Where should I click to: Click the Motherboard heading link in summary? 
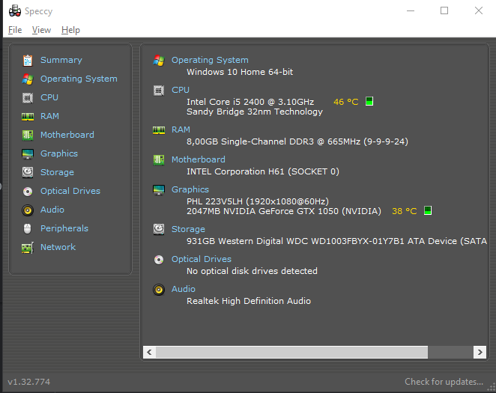click(x=199, y=159)
